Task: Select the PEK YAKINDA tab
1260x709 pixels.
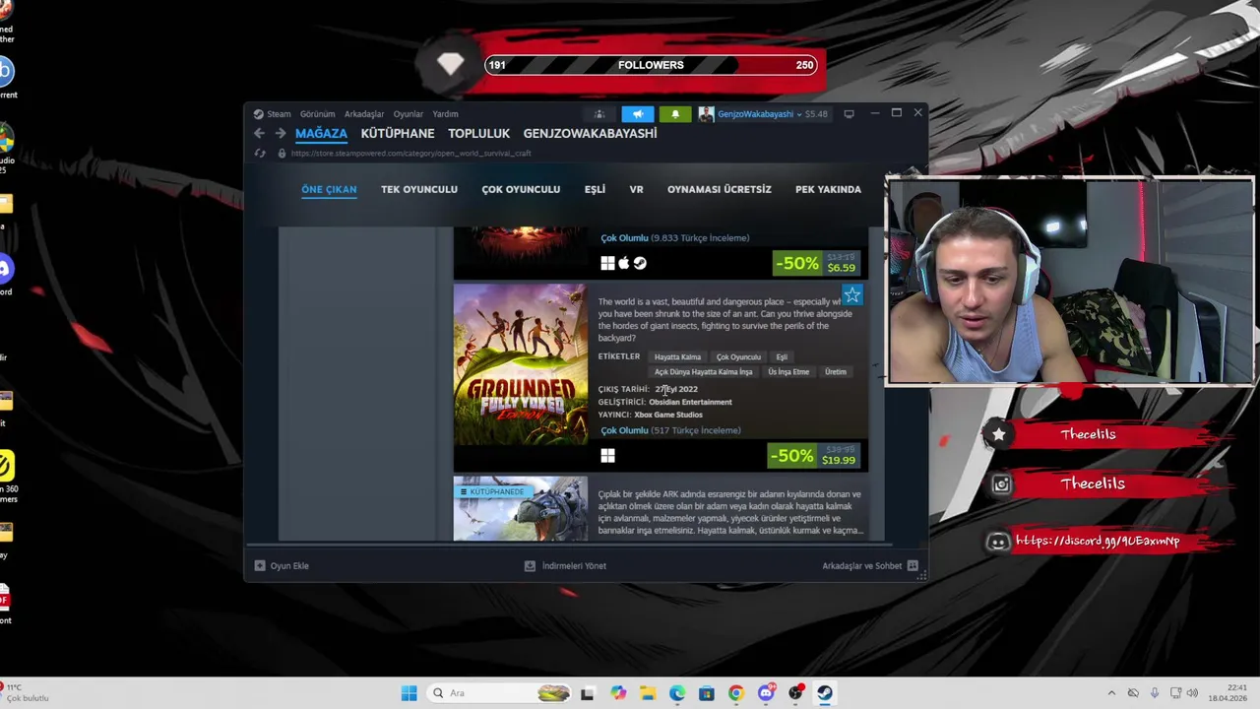Action: (828, 189)
